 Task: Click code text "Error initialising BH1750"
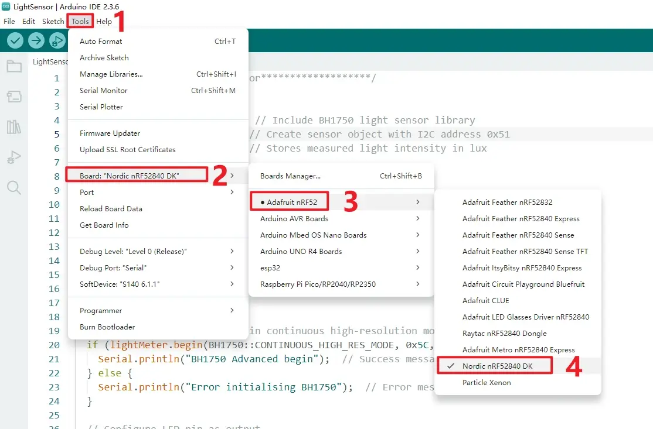click(x=263, y=387)
